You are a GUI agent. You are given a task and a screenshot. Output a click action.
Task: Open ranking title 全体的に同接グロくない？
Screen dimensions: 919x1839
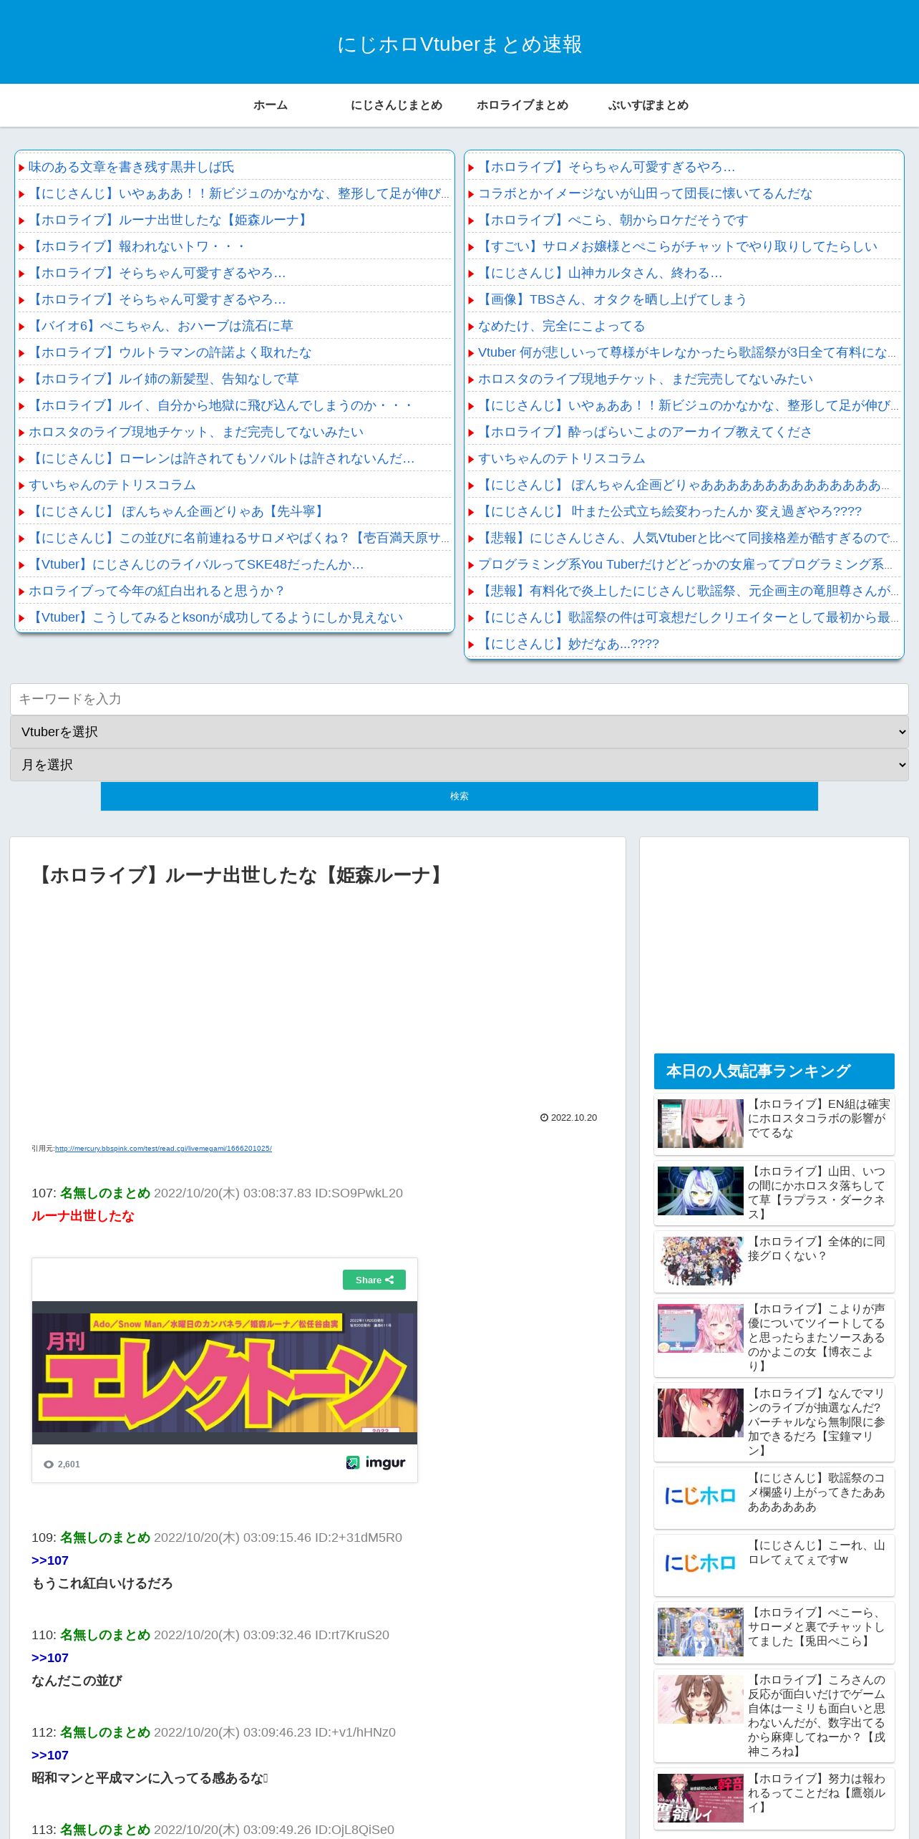pyautogui.click(x=817, y=1249)
